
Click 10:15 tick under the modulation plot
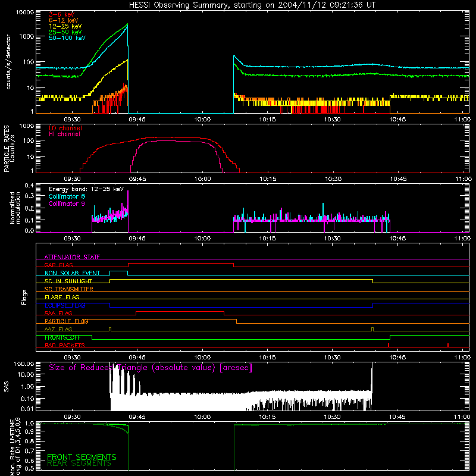[267, 239]
